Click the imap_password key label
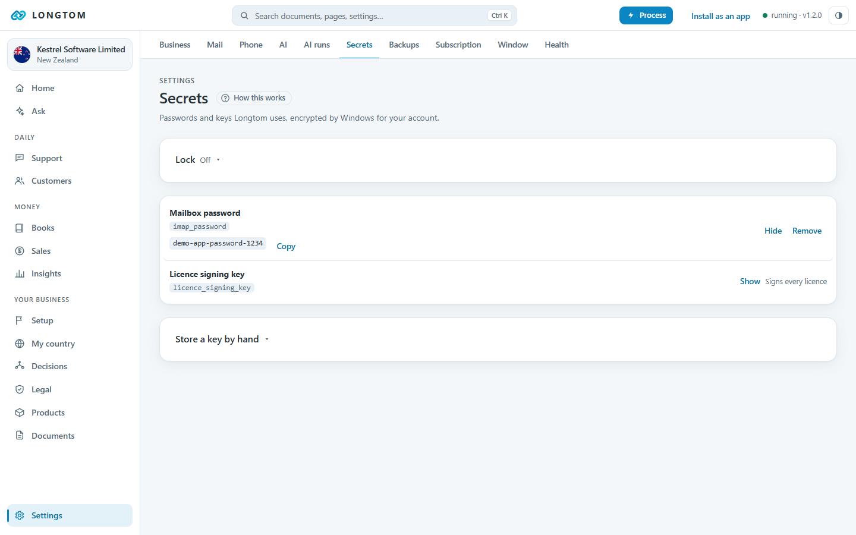The image size is (856, 535). [x=200, y=226]
